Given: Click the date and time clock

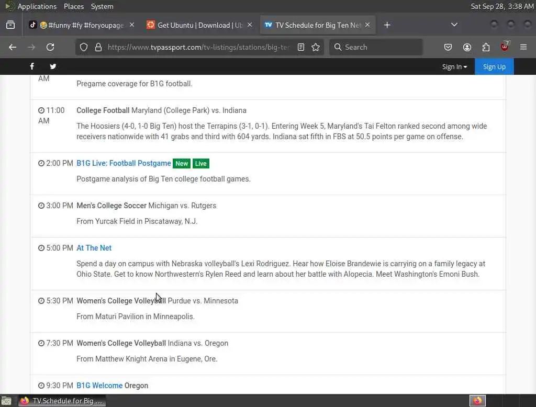Looking at the screenshot, I should pos(502,6).
